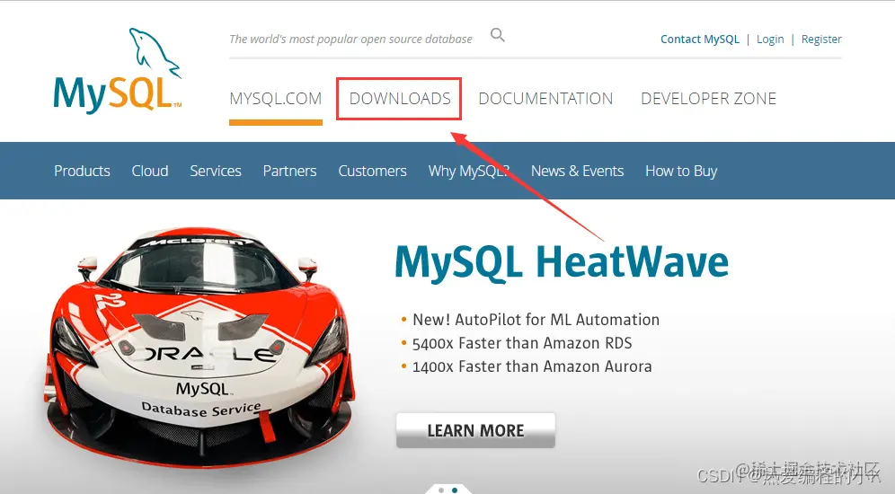The height and width of the screenshot is (494, 895).
Task: Click the Register link
Action: 821,40
